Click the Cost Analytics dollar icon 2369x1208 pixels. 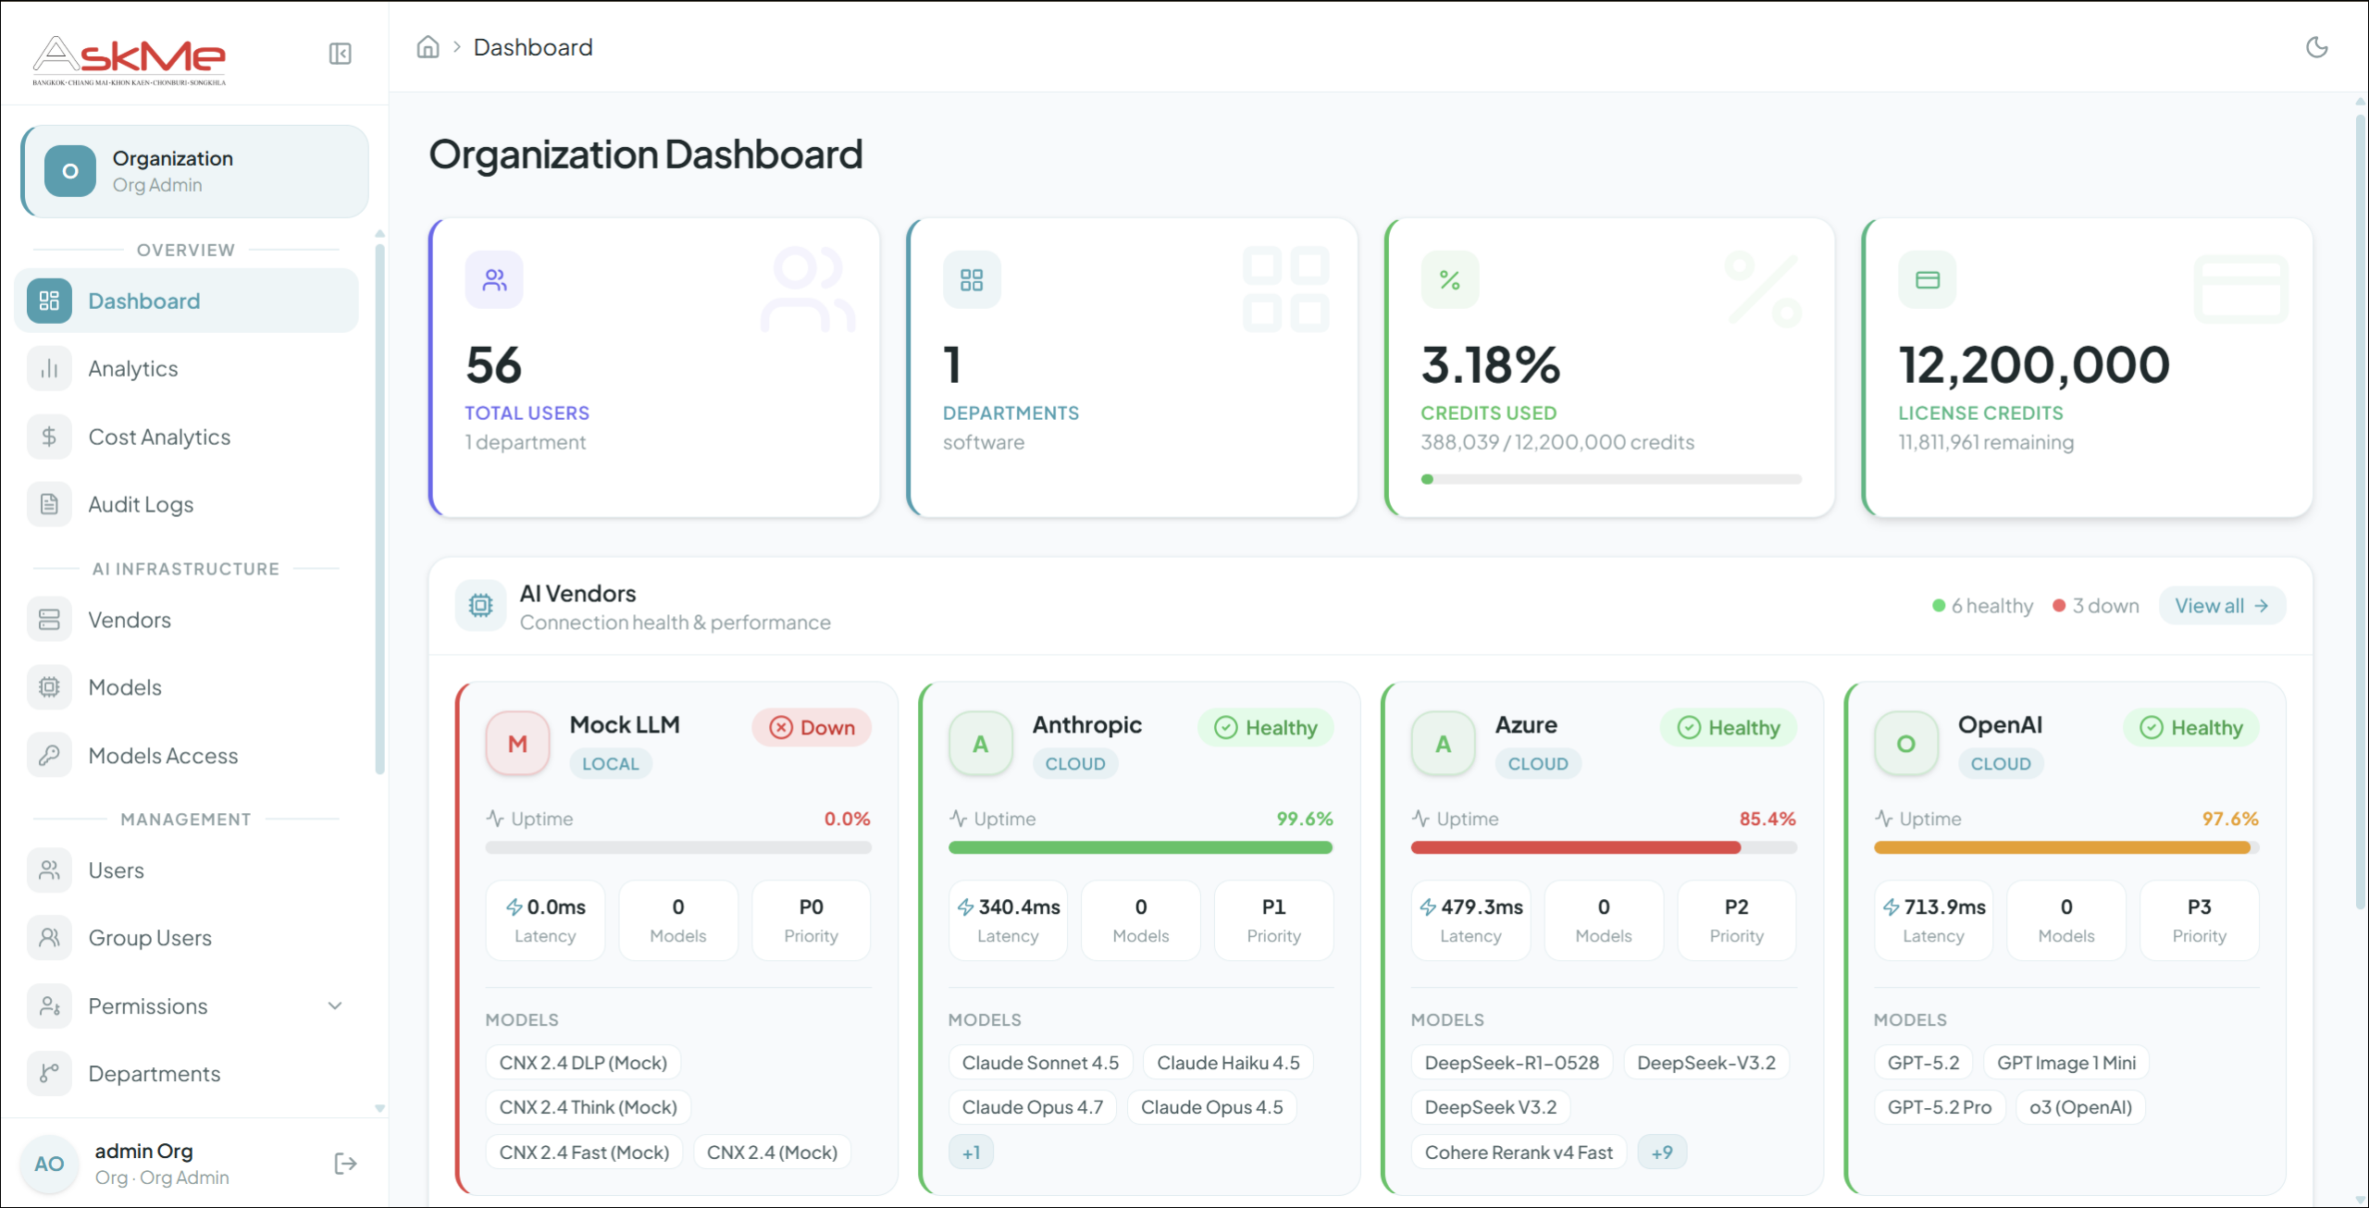click(49, 437)
